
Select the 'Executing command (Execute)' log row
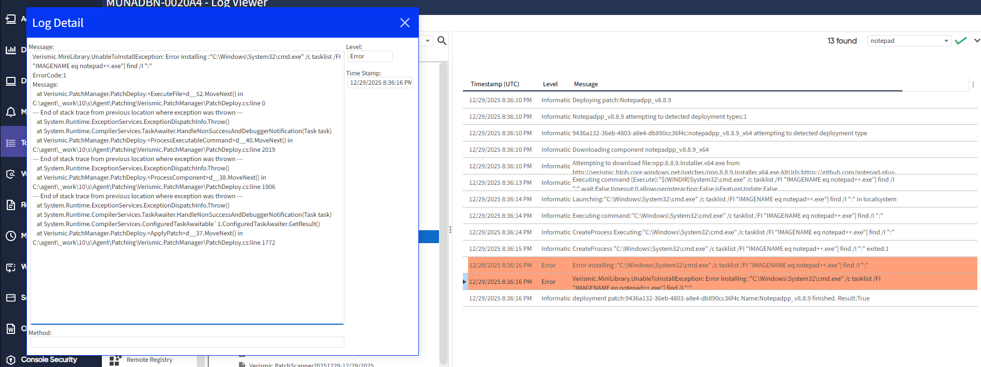click(x=720, y=183)
